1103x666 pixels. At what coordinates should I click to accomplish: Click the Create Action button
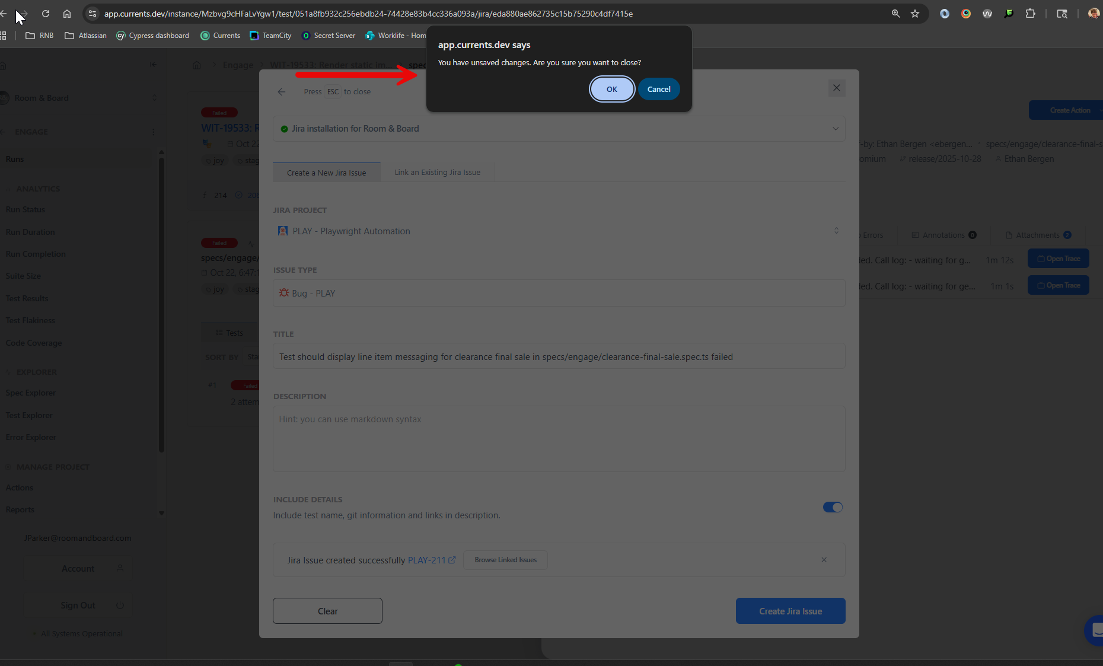[x=1066, y=110]
